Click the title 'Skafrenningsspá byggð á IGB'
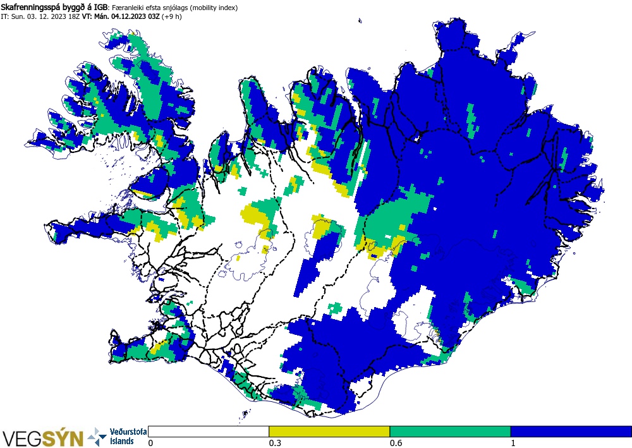 pyautogui.click(x=54, y=7)
